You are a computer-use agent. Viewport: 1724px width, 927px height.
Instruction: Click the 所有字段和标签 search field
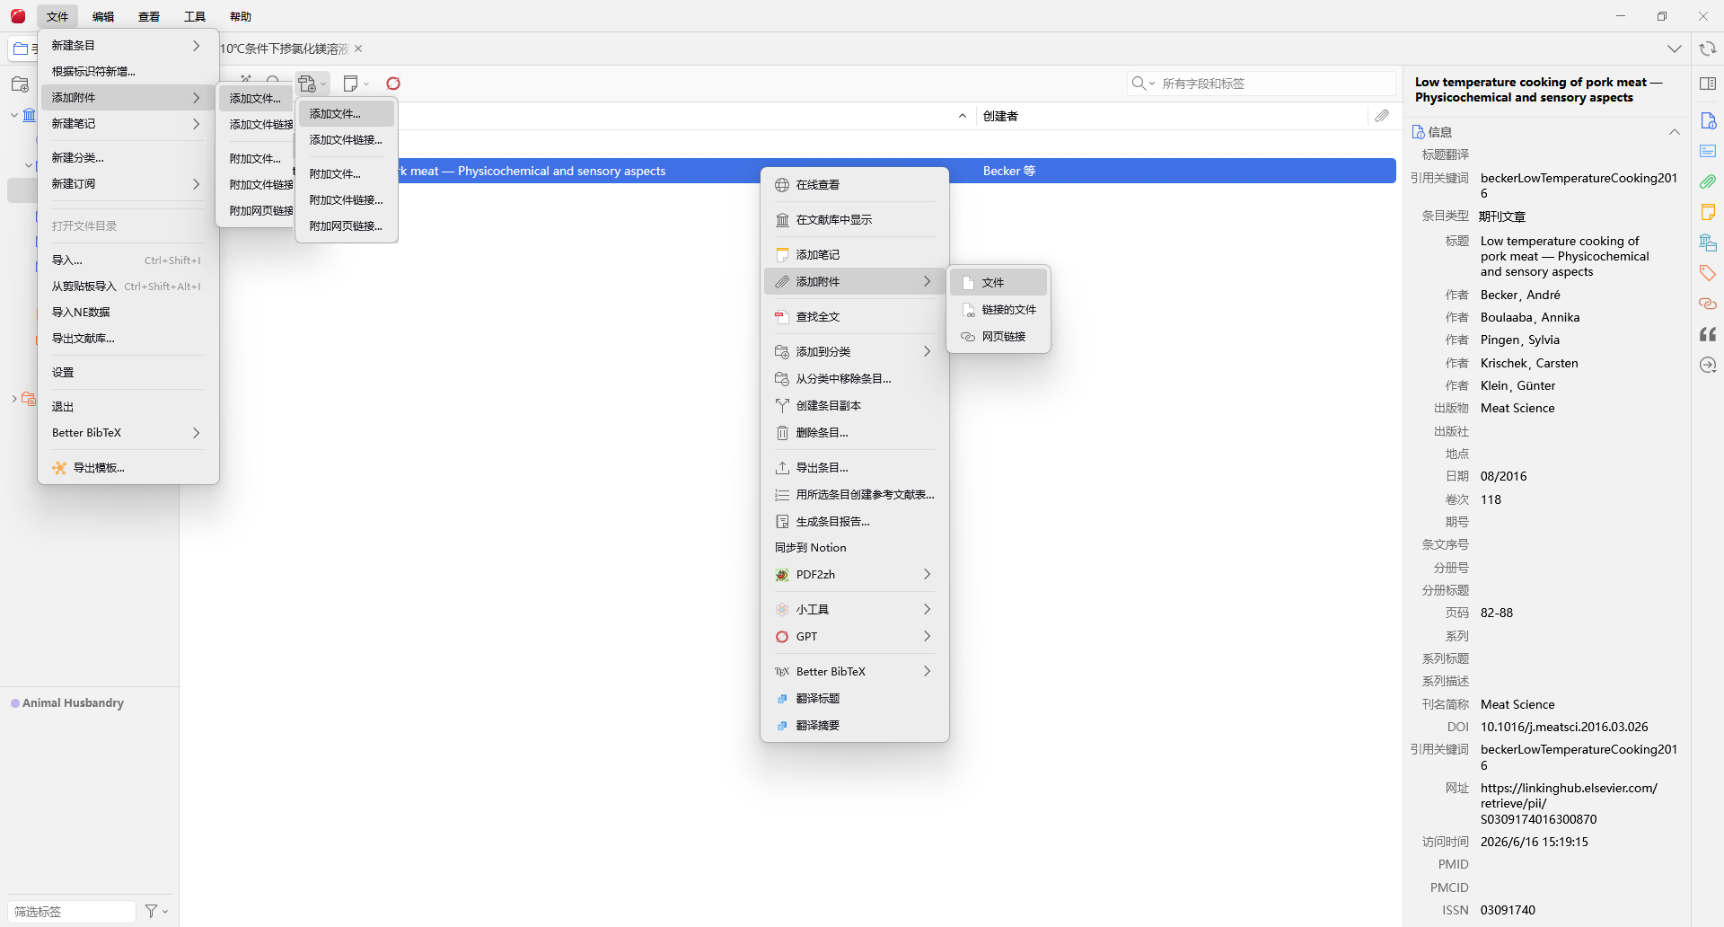pos(1261,84)
